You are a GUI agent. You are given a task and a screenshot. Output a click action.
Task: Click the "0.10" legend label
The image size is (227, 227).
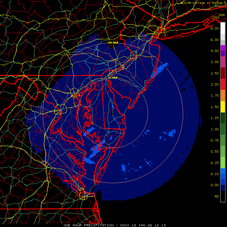point(215,174)
